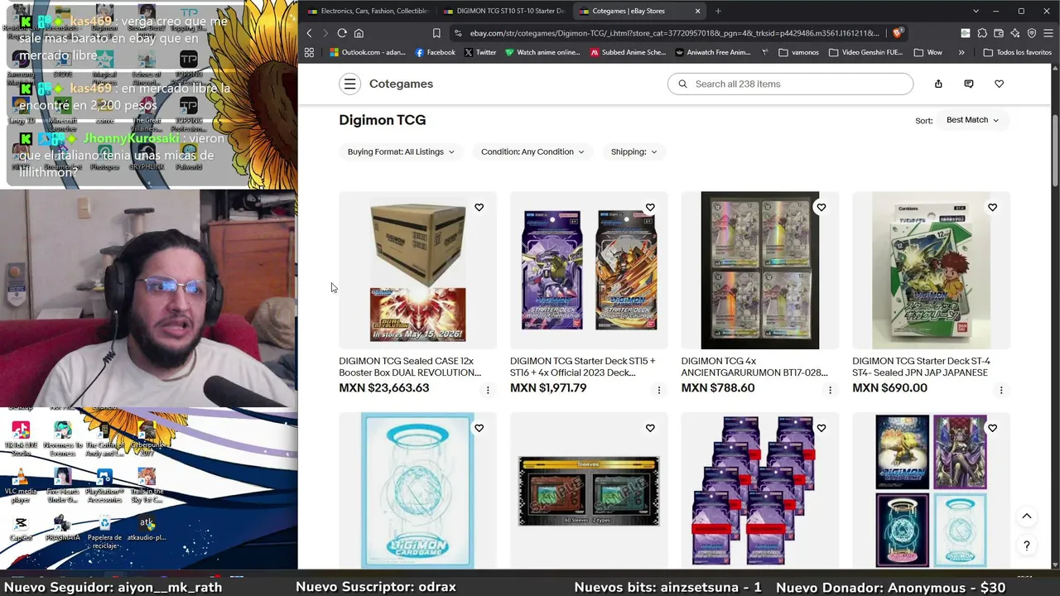
Task: Open more options for Sealed CASE listing
Action: point(488,390)
